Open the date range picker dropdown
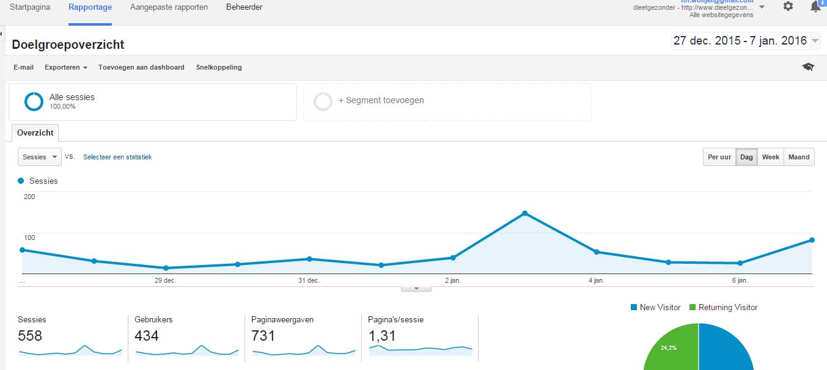827x370 pixels. (x=745, y=41)
